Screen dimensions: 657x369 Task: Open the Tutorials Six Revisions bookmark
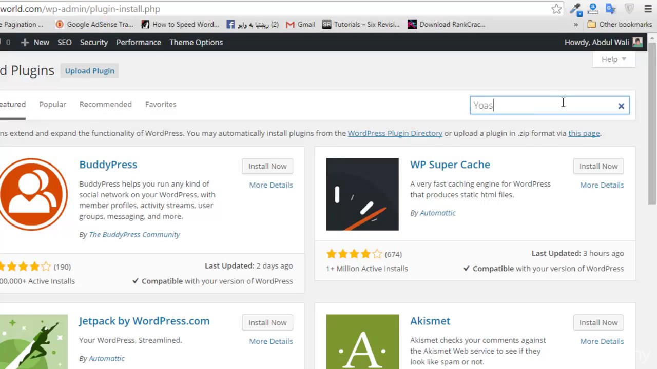pos(361,24)
